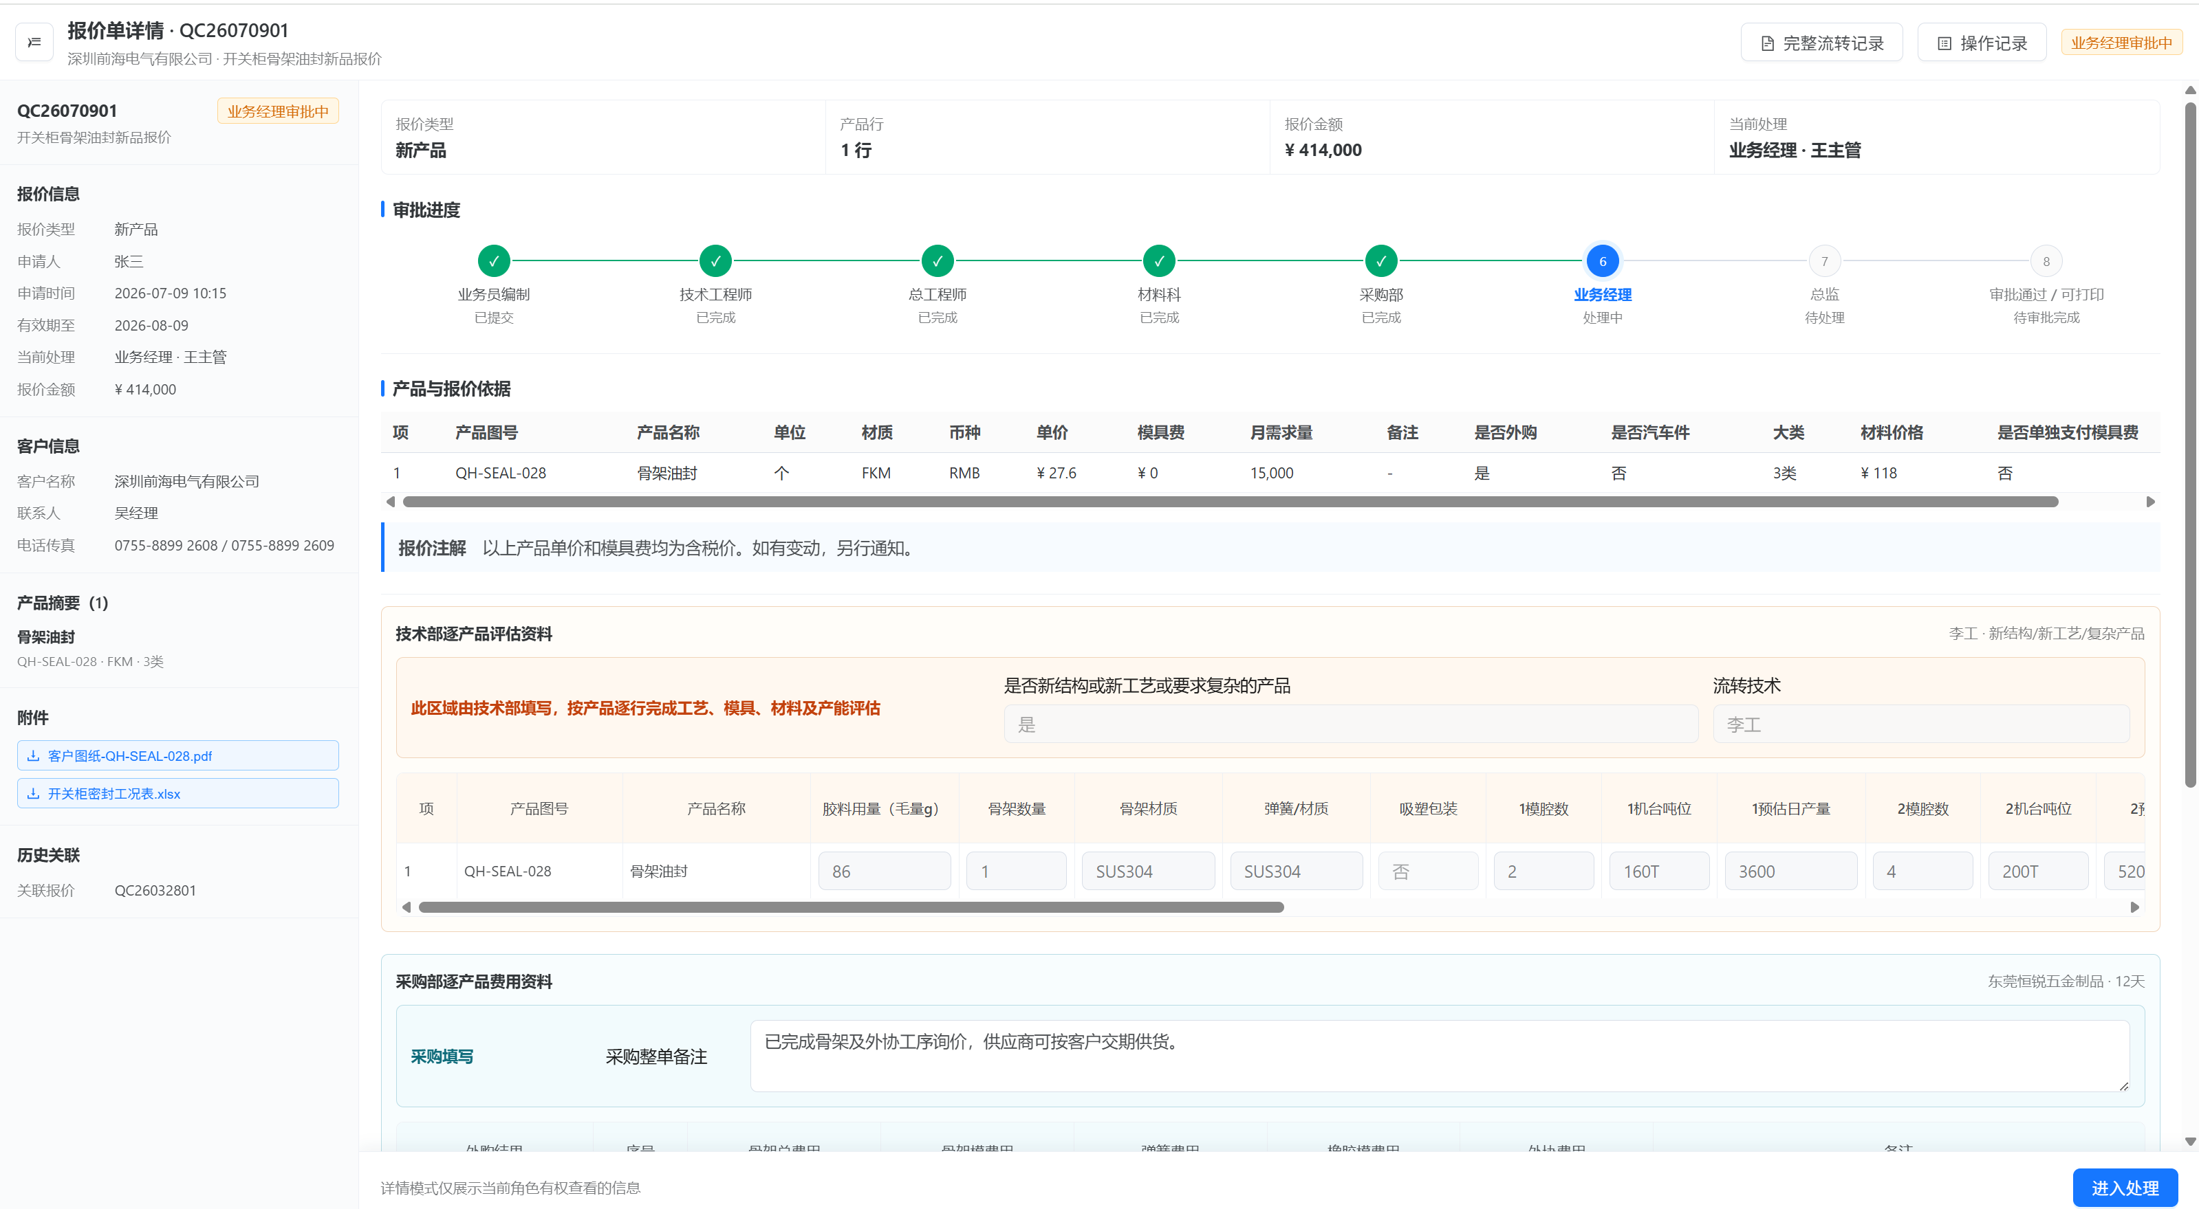Collapse the sidebar with the menu icon

click(x=34, y=42)
